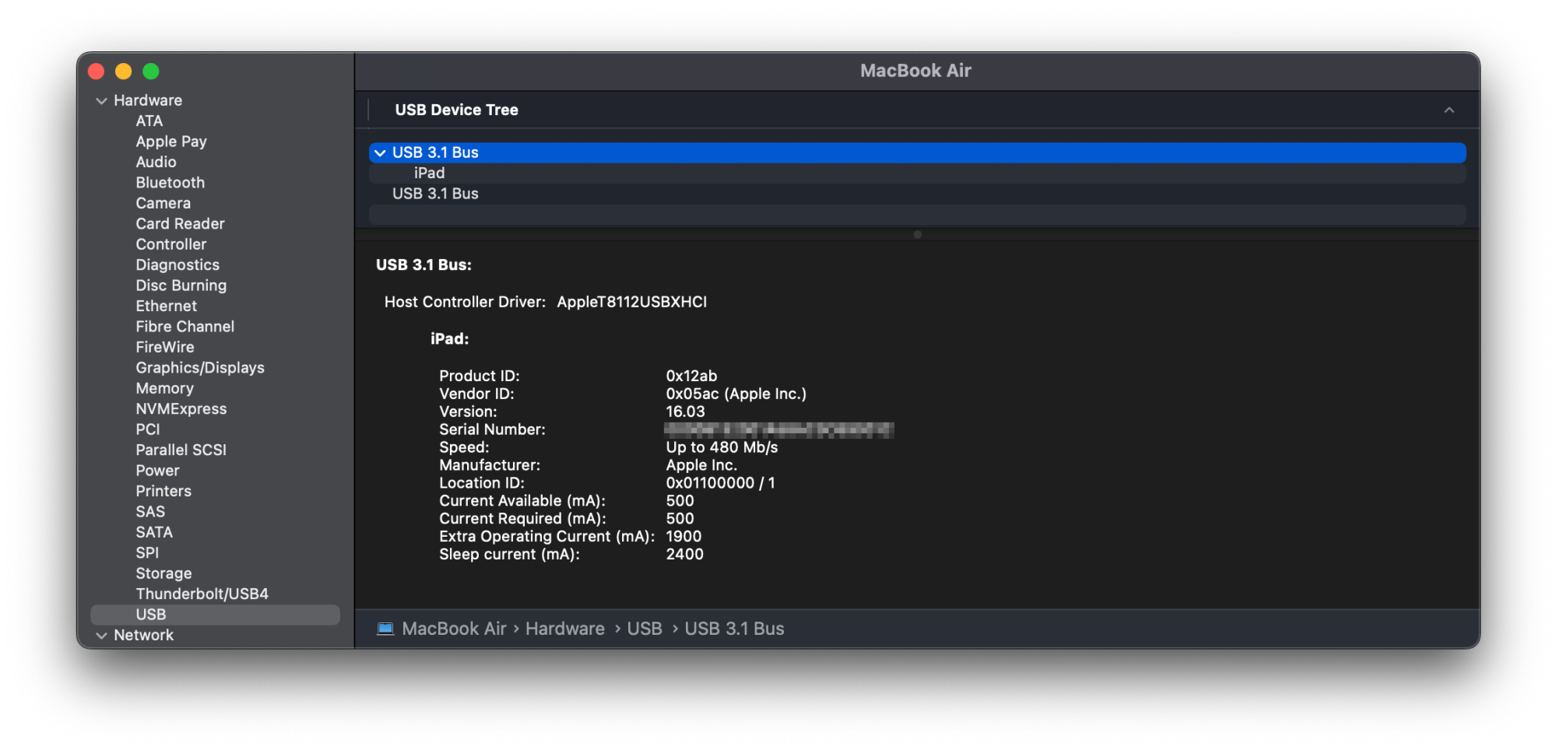This screenshot has width=1557, height=750.
Task: Collapse the Network section in sidebar
Action: pyautogui.click(x=101, y=636)
